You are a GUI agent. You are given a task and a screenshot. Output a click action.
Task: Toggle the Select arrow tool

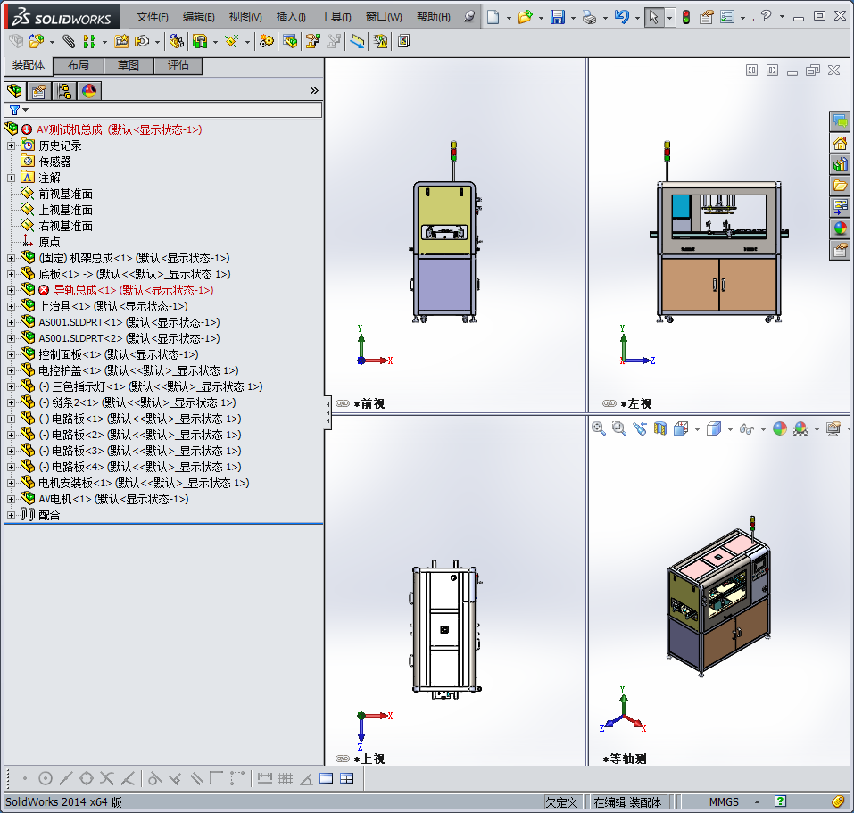point(653,17)
